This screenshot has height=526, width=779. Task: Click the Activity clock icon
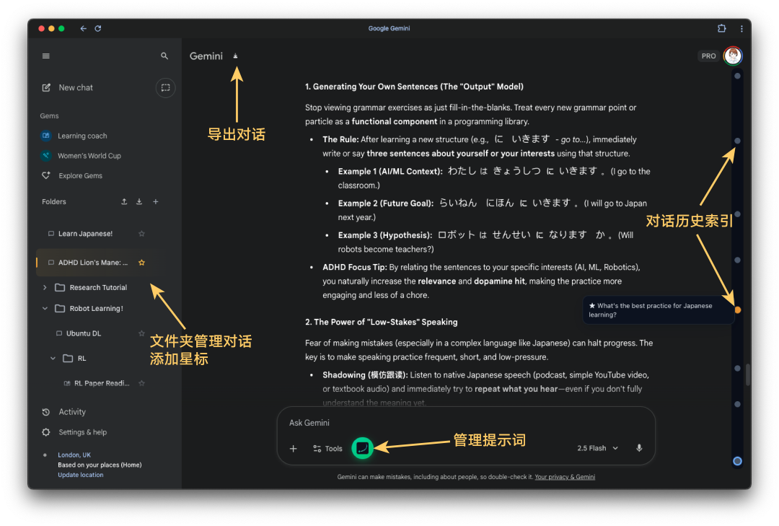pos(45,412)
